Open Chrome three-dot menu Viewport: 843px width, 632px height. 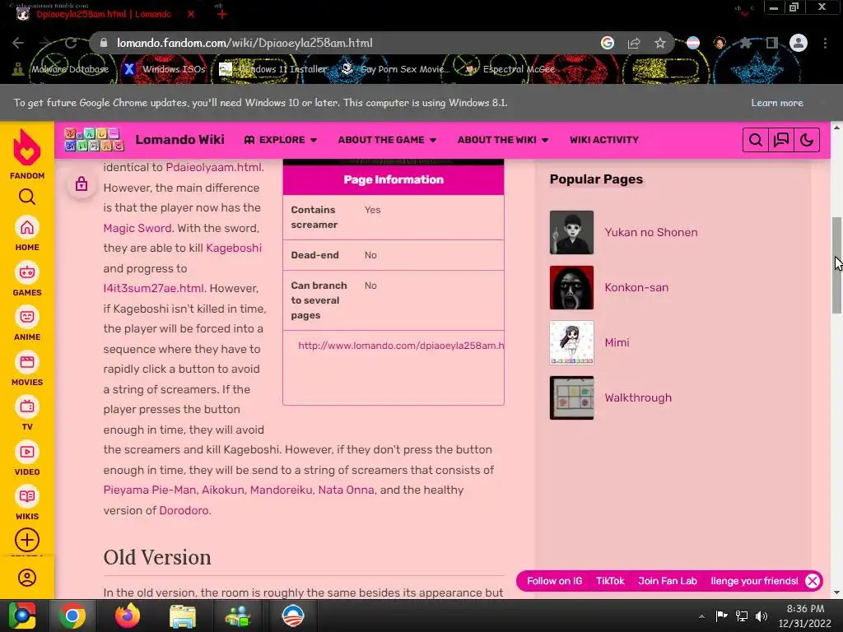click(825, 43)
